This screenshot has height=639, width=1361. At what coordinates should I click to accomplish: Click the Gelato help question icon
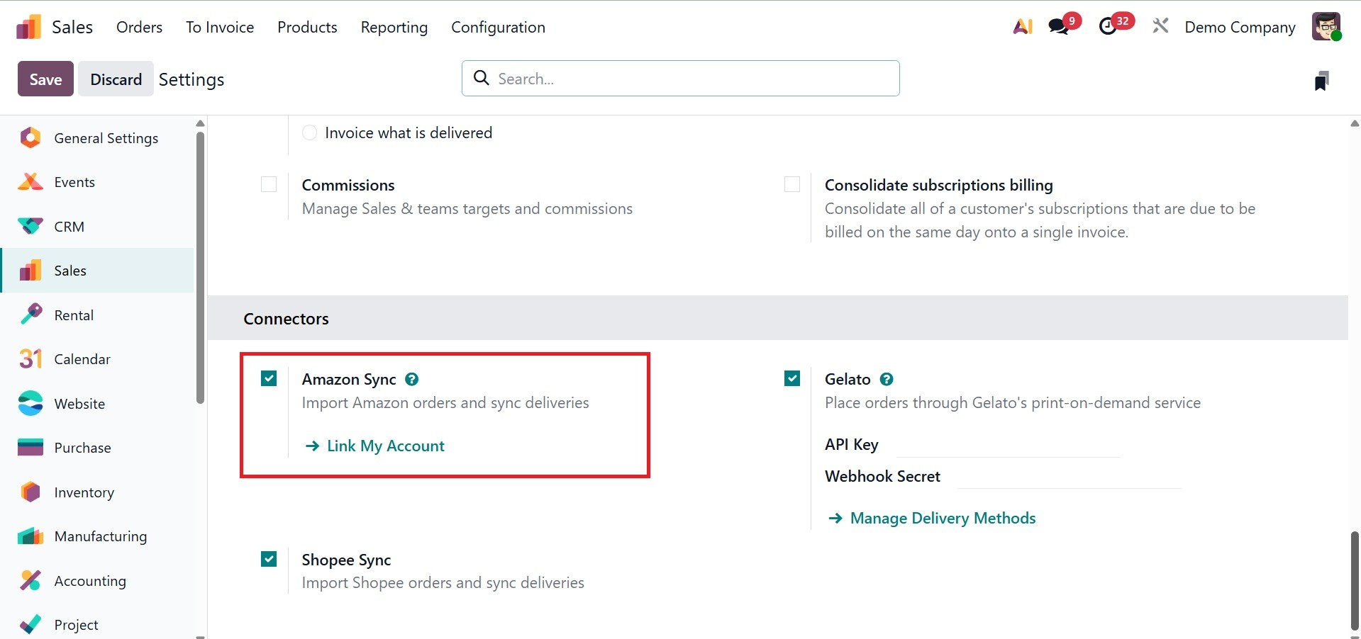click(x=886, y=379)
